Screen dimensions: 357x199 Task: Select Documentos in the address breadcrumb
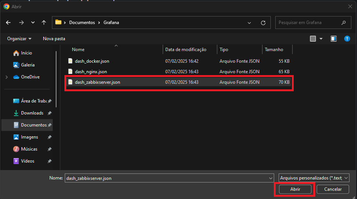(x=82, y=23)
